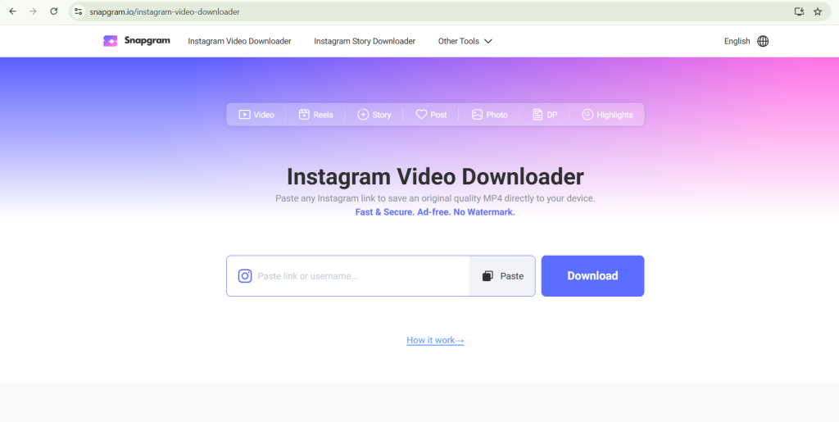Click the browser back arrow
The image size is (839, 422).
(x=12, y=11)
